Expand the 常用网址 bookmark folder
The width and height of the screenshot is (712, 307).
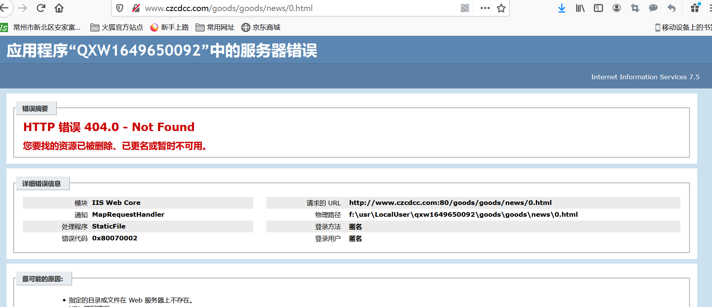215,27
